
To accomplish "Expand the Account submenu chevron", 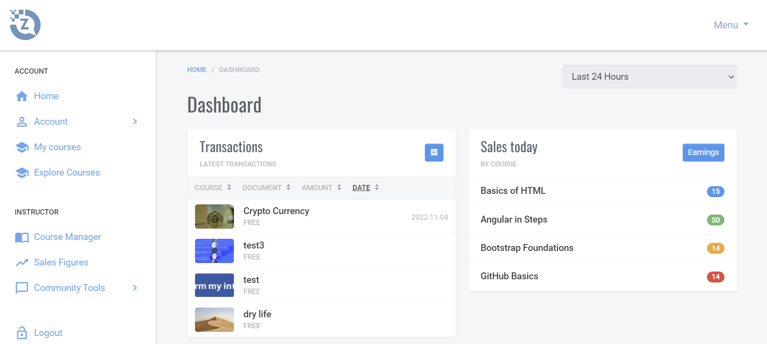I will tap(135, 121).
